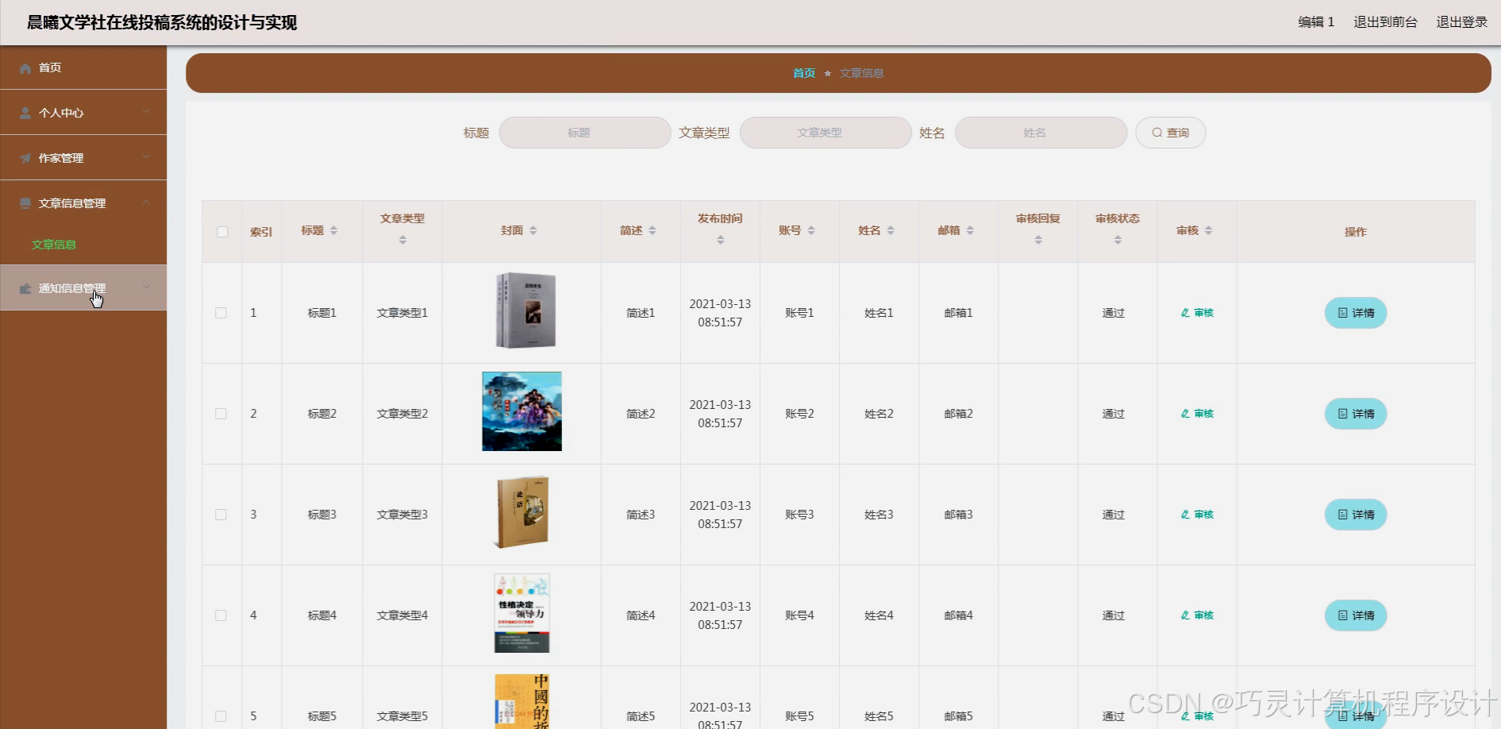
Task: Click the cover thumbnail of 标题3
Action: pos(522,512)
